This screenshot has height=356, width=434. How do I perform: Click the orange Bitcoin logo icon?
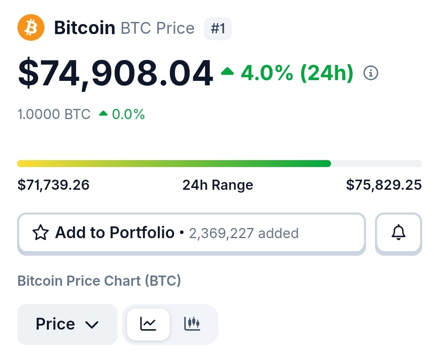(31, 28)
